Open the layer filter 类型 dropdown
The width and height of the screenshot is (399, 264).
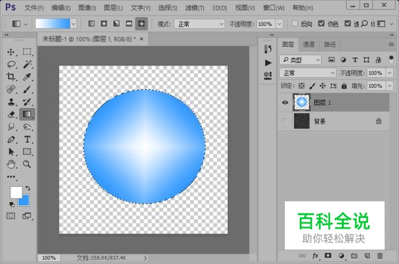coord(300,60)
